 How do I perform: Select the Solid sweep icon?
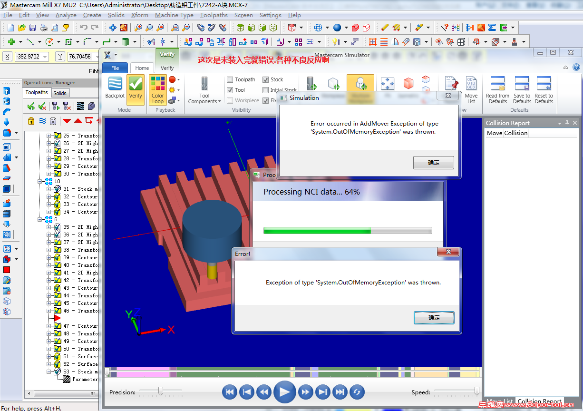click(x=7, y=111)
